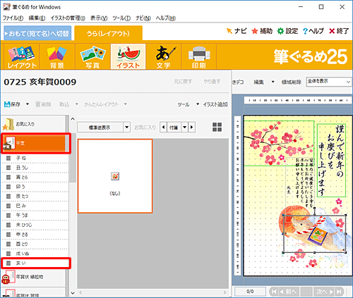The height and width of the screenshot is (298, 353).
Task: Open ヘルプ(H) menu
Action: 166,18
